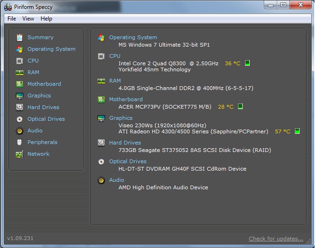Go to Operating System section in sidebar
Viewport: 315px width, 248px height.
point(51,49)
